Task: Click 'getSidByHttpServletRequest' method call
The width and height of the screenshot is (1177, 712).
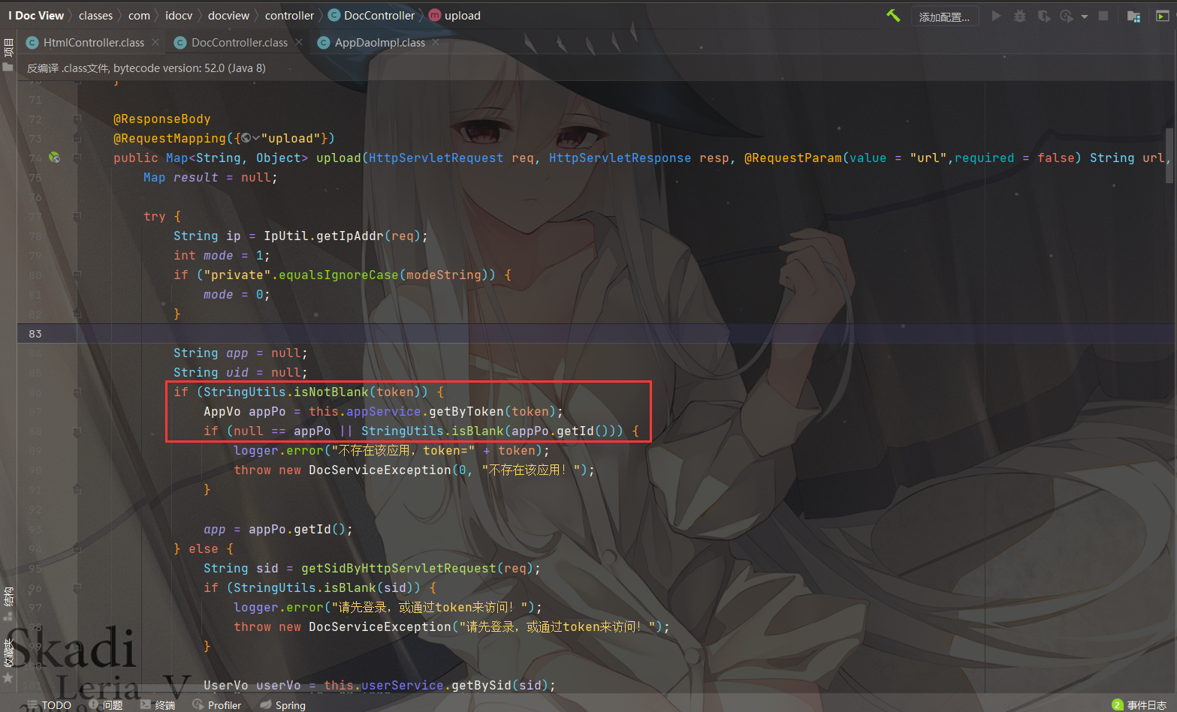Action: coord(399,568)
